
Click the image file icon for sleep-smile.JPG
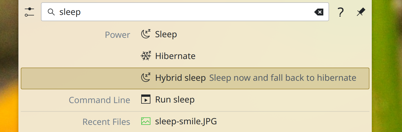pos(146,121)
